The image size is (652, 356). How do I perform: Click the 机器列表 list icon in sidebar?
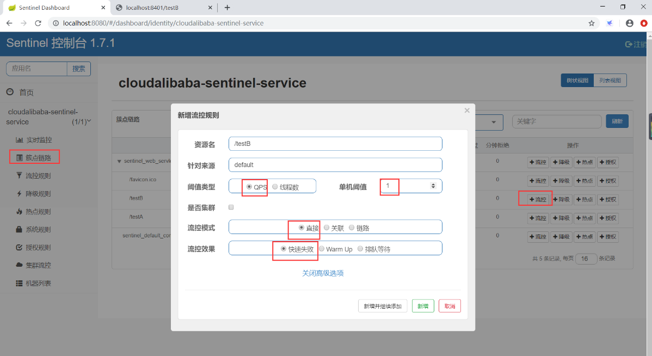pos(20,284)
